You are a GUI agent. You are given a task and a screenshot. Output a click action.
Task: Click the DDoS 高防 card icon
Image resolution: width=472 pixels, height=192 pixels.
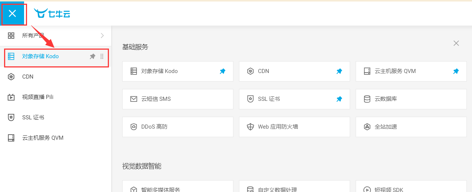(134, 127)
